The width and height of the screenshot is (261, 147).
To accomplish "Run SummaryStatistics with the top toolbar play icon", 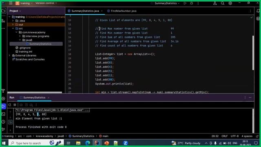I will (185, 3).
